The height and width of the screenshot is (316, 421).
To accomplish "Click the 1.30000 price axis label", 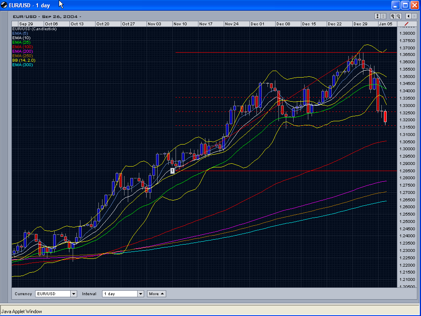I will tap(407, 149).
